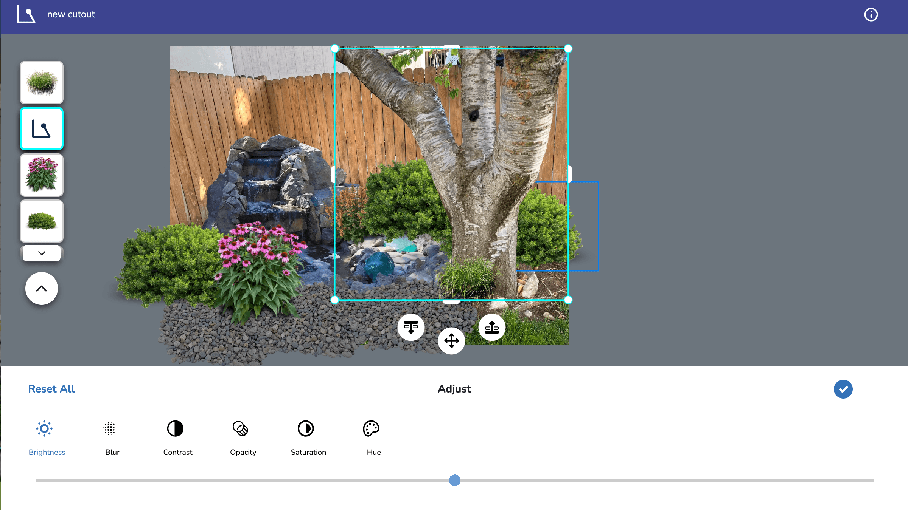
Task: Open the info icon in header
Action: point(871,15)
